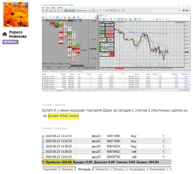Select vertical line tool in left chart window

pyautogui.click(x=85, y=18)
